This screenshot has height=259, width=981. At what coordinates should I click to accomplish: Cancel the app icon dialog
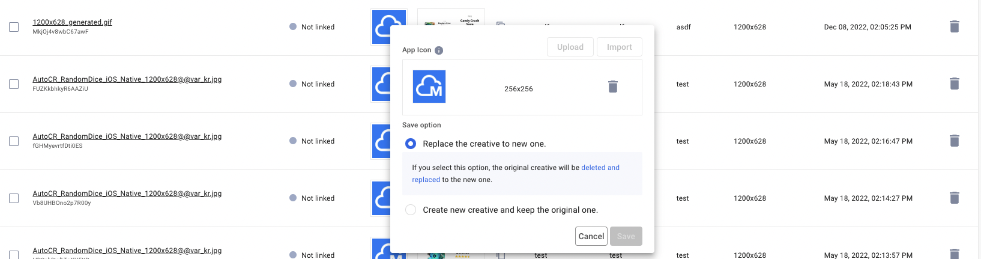(591, 236)
